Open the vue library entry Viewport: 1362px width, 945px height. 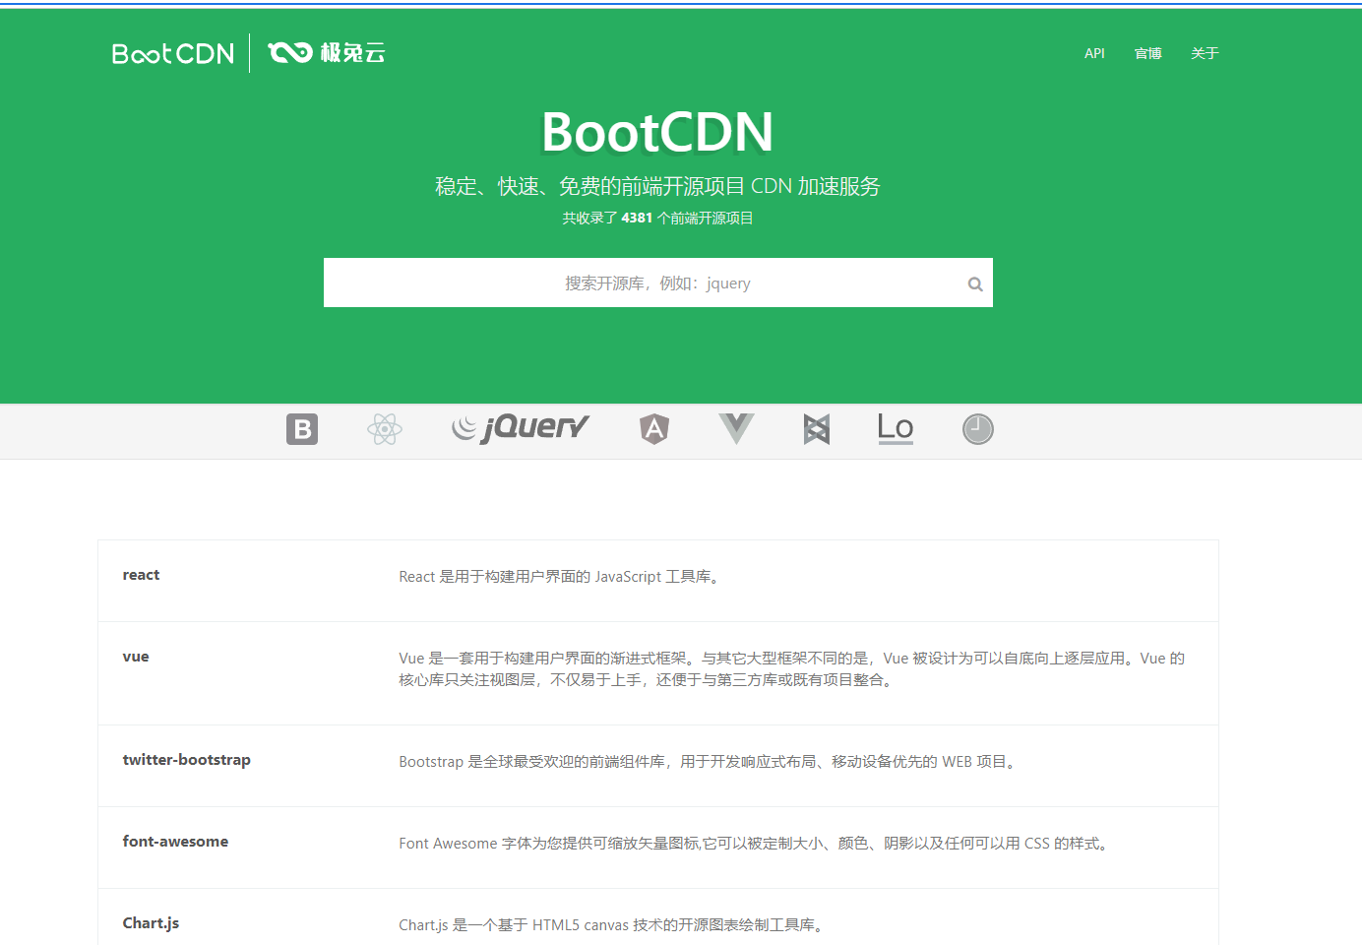(x=136, y=657)
